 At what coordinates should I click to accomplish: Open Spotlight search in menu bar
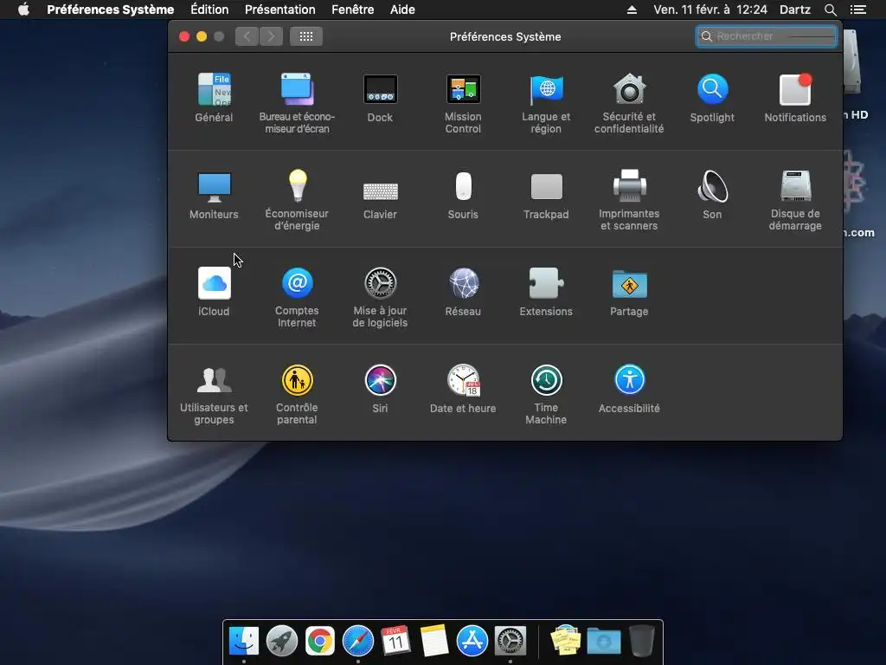point(830,10)
